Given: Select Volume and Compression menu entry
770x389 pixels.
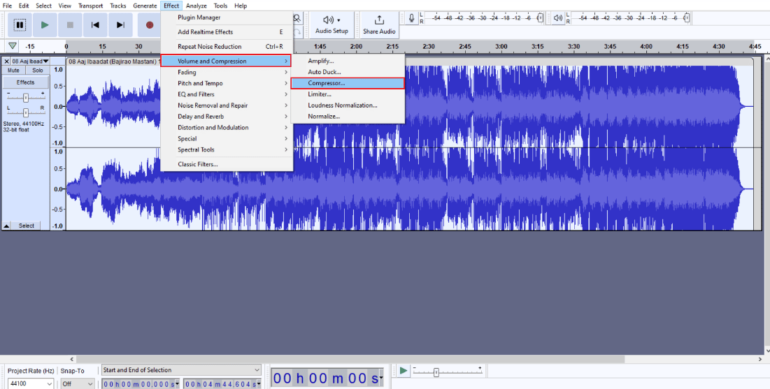Looking at the screenshot, I should pyautogui.click(x=227, y=61).
